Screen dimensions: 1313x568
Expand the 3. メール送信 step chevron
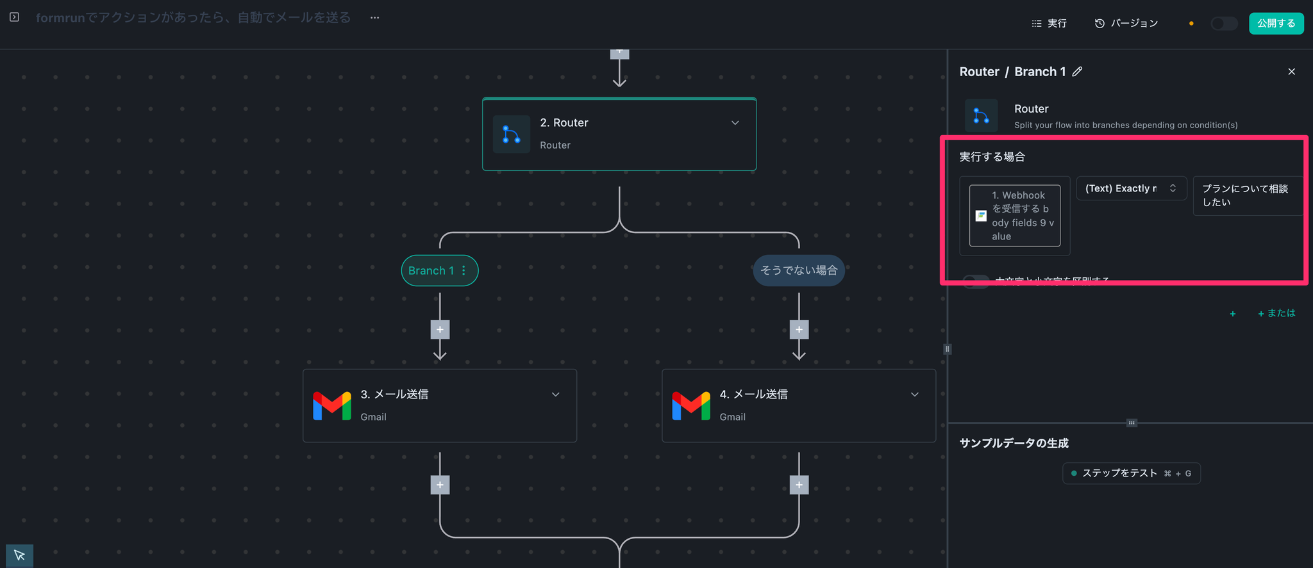pyautogui.click(x=556, y=394)
